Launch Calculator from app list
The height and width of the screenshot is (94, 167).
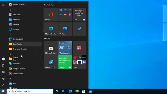coord(25,15)
